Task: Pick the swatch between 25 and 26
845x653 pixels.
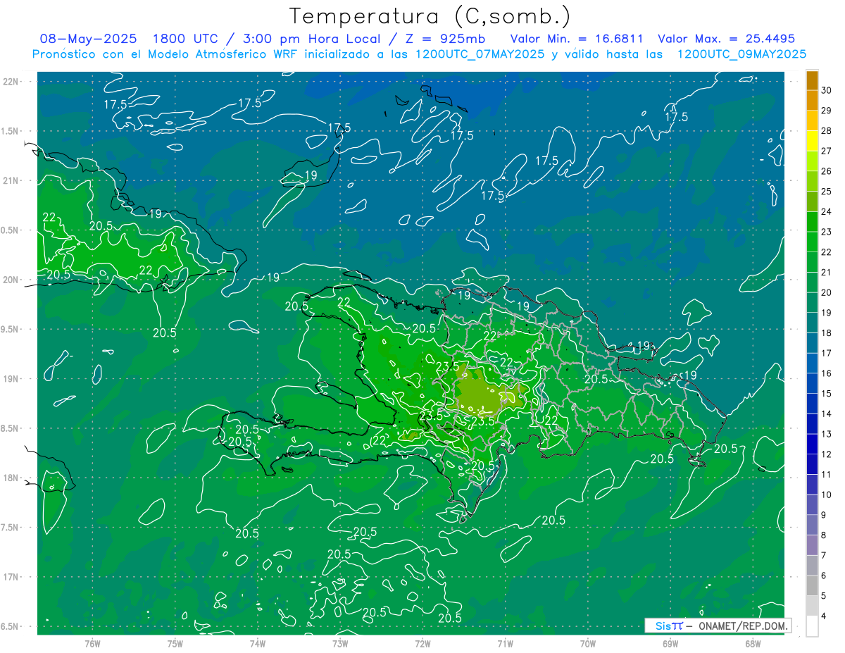Action: 812,181
